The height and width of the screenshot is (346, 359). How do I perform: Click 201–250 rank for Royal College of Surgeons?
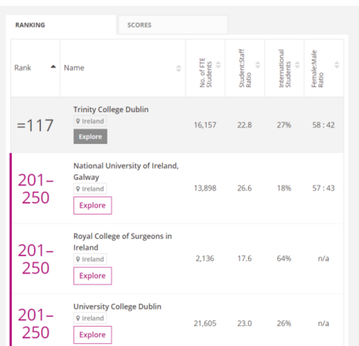coord(35,259)
